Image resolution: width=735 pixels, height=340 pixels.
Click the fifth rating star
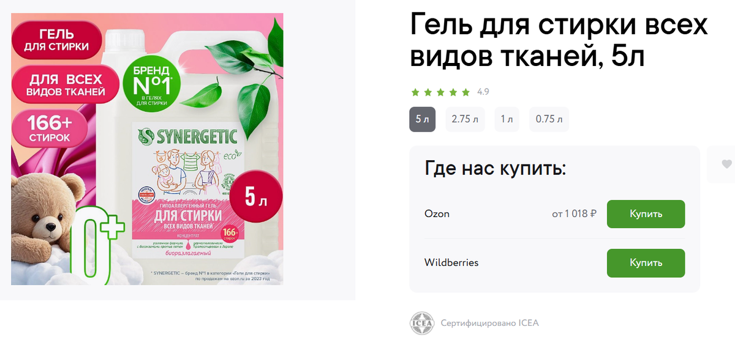[x=466, y=92]
